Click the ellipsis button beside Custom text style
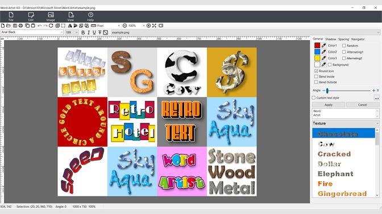 377,98
